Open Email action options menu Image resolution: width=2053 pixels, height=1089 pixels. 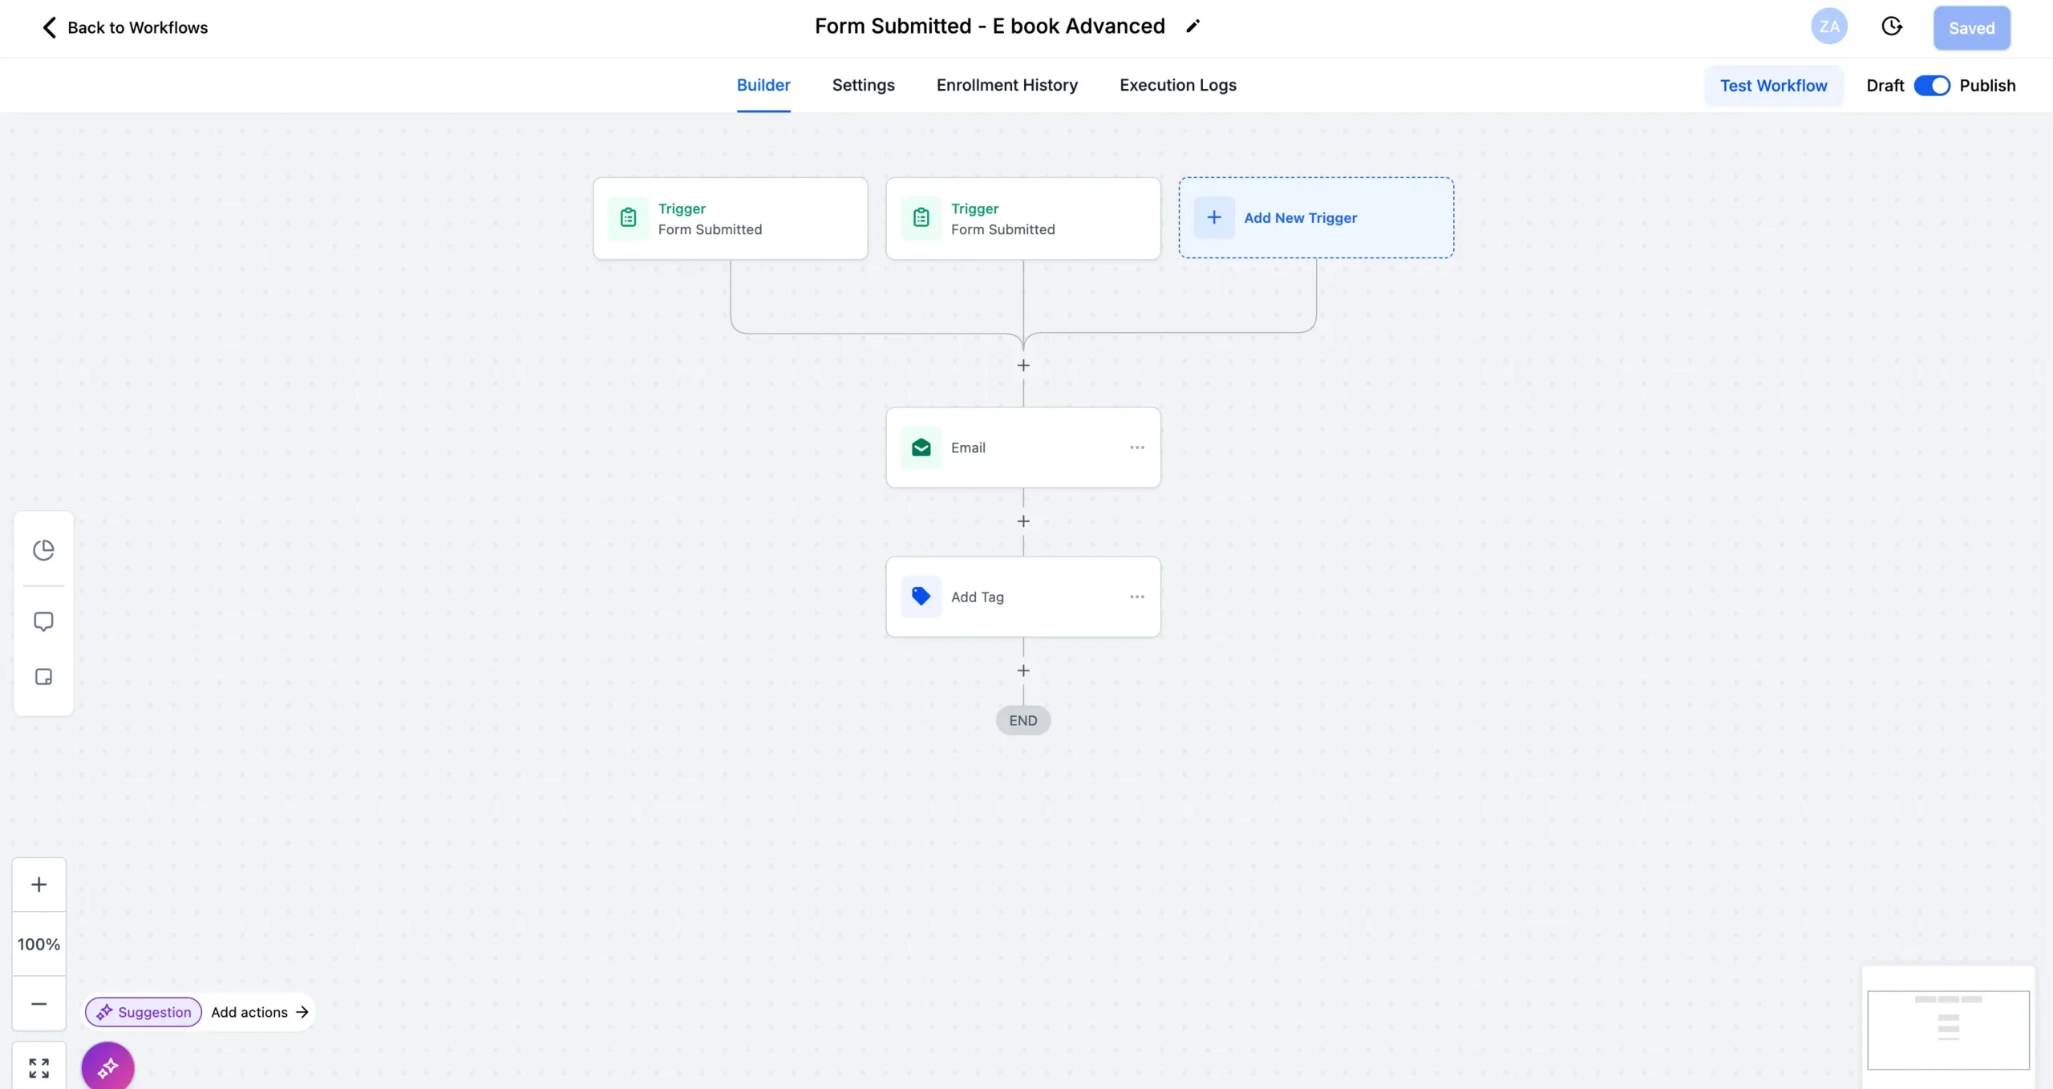coord(1136,447)
